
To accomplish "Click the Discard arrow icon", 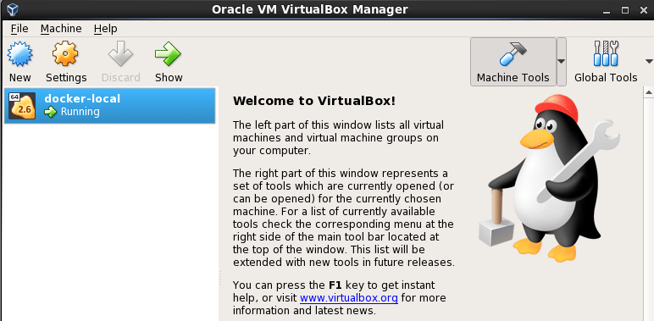I will pyautogui.click(x=120, y=53).
